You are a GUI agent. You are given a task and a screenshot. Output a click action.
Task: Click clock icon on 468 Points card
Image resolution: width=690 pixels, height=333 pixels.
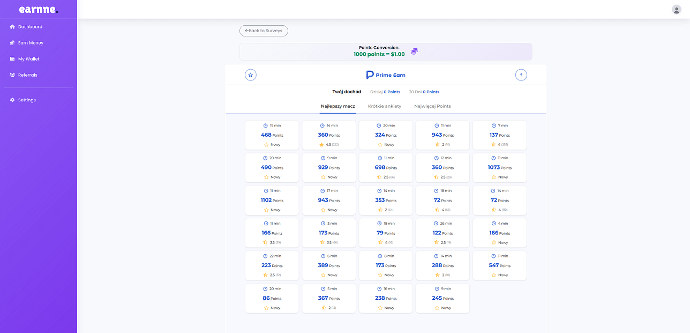point(265,125)
